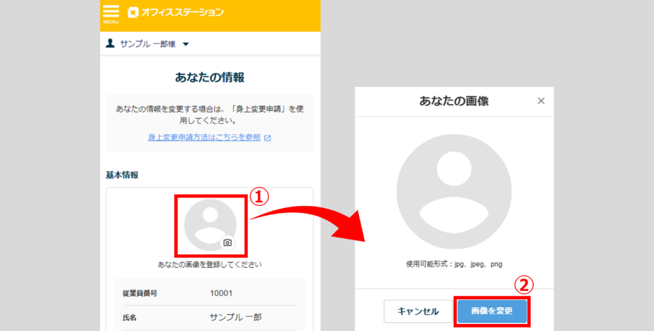Click the large avatar preview in dialog
Viewport: 654px width, 331px height.
(x=454, y=191)
